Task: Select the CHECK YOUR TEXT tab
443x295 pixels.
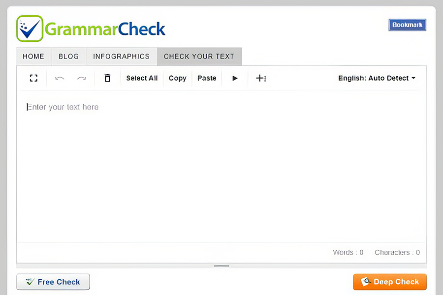Action: point(199,57)
